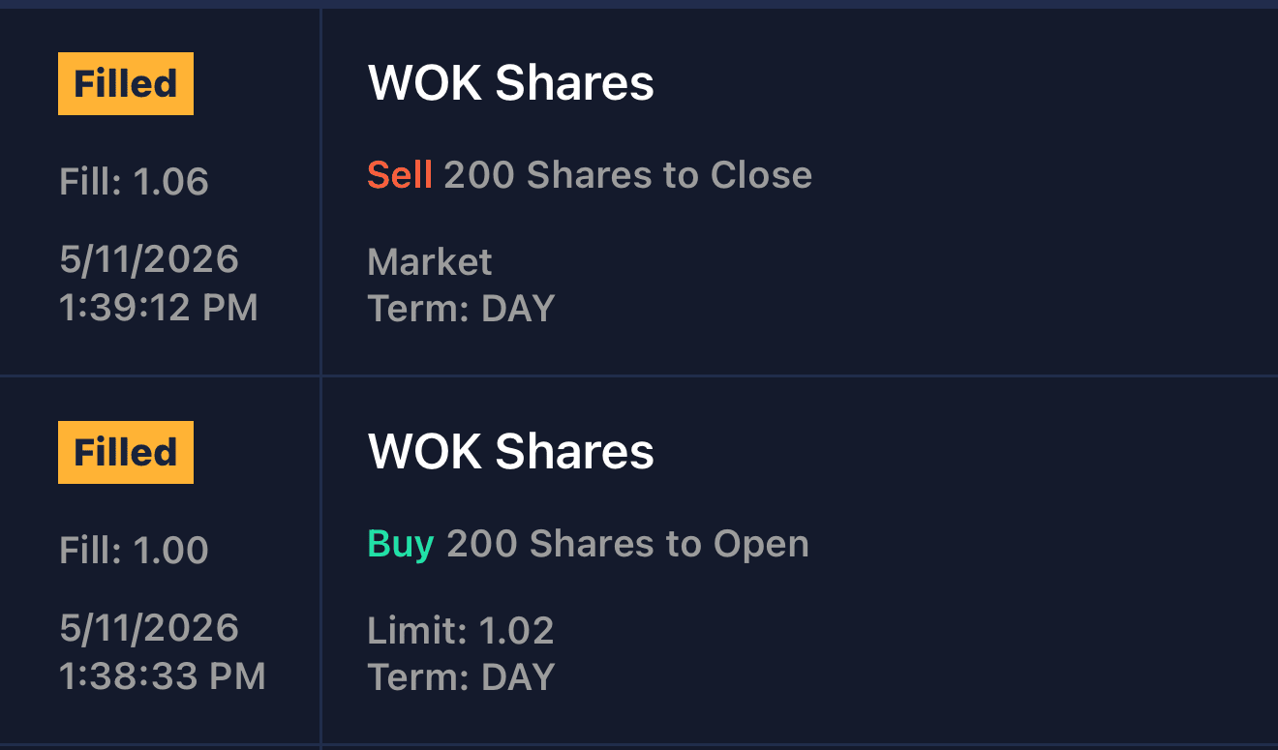Image resolution: width=1278 pixels, height=750 pixels.
Task: Click the 1:38:33 PM timestamp
Action: coord(163,676)
